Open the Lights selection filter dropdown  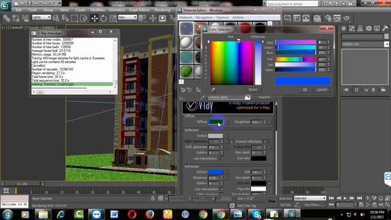(x=41, y=17)
